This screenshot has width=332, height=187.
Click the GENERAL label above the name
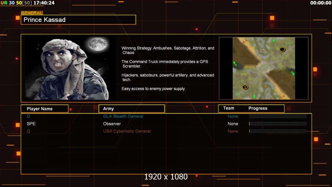(32, 13)
